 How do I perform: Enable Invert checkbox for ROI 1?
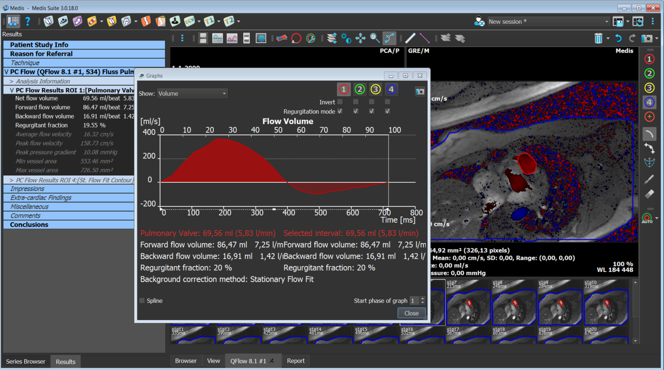(x=340, y=102)
